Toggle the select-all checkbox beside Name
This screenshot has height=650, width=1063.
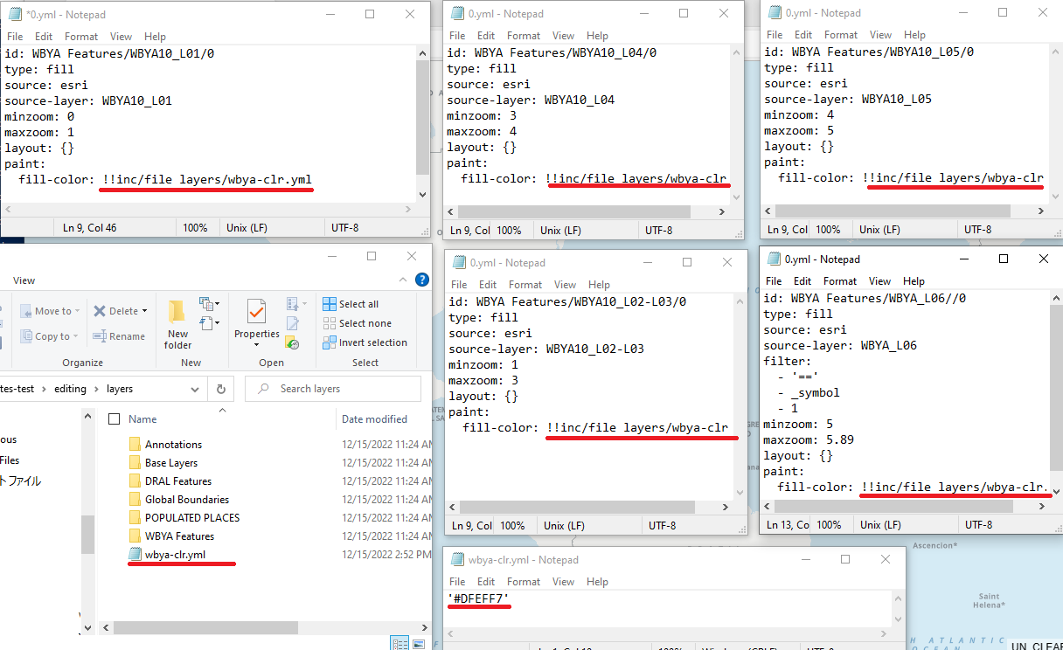coord(114,419)
